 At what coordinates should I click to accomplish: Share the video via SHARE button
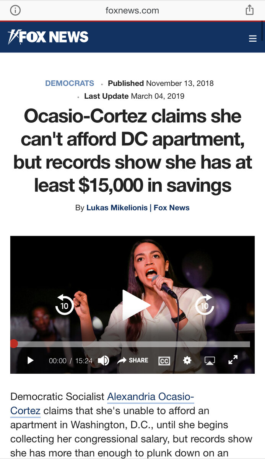(x=133, y=360)
